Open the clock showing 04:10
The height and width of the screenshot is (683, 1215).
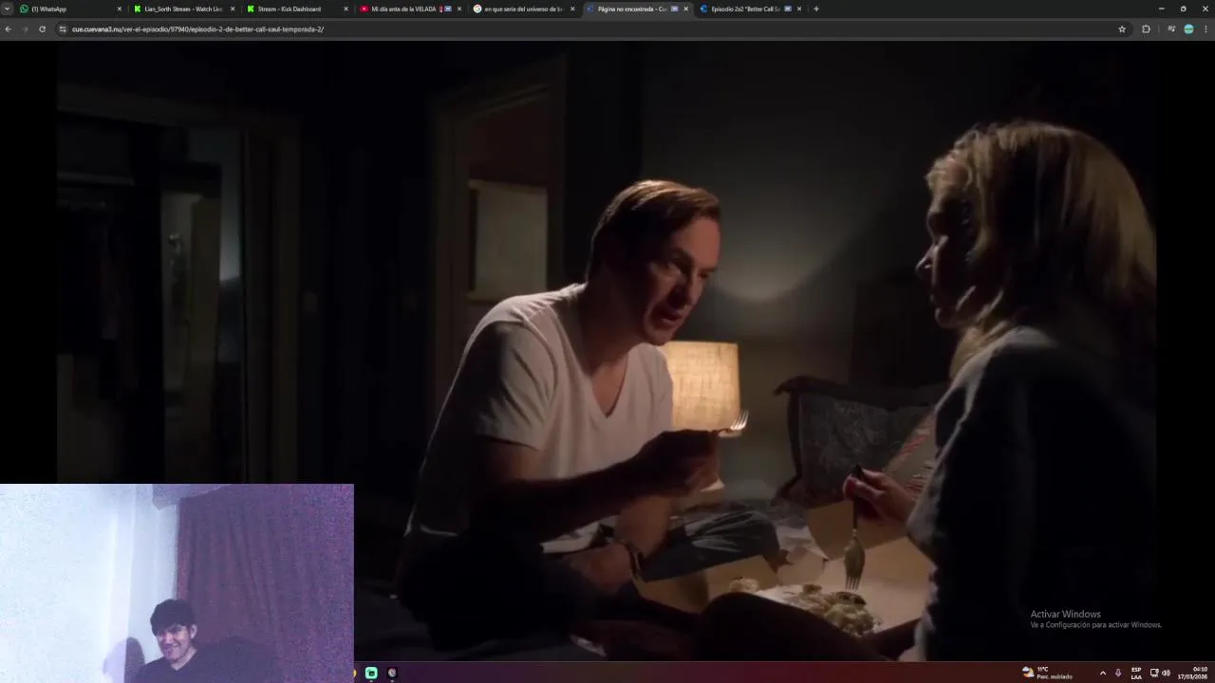(1193, 673)
